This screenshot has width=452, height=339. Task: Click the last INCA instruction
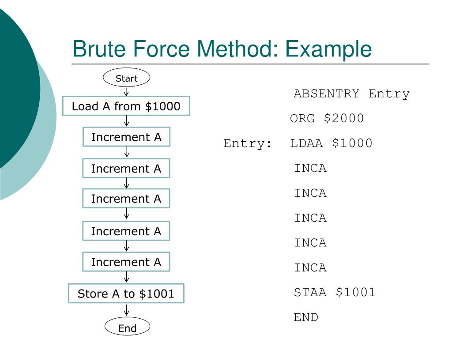click(310, 268)
